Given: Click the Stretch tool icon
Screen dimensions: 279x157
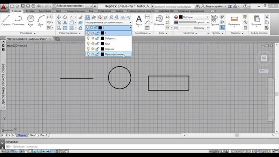Looking at the screenshot, I should [59, 28].
